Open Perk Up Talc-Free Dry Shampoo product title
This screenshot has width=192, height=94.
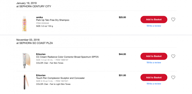pyautogui.click(x=53, y=20)
